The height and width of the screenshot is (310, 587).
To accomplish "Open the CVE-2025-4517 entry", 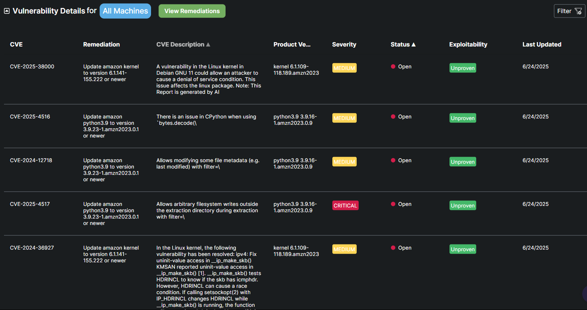I will (30, 204).
